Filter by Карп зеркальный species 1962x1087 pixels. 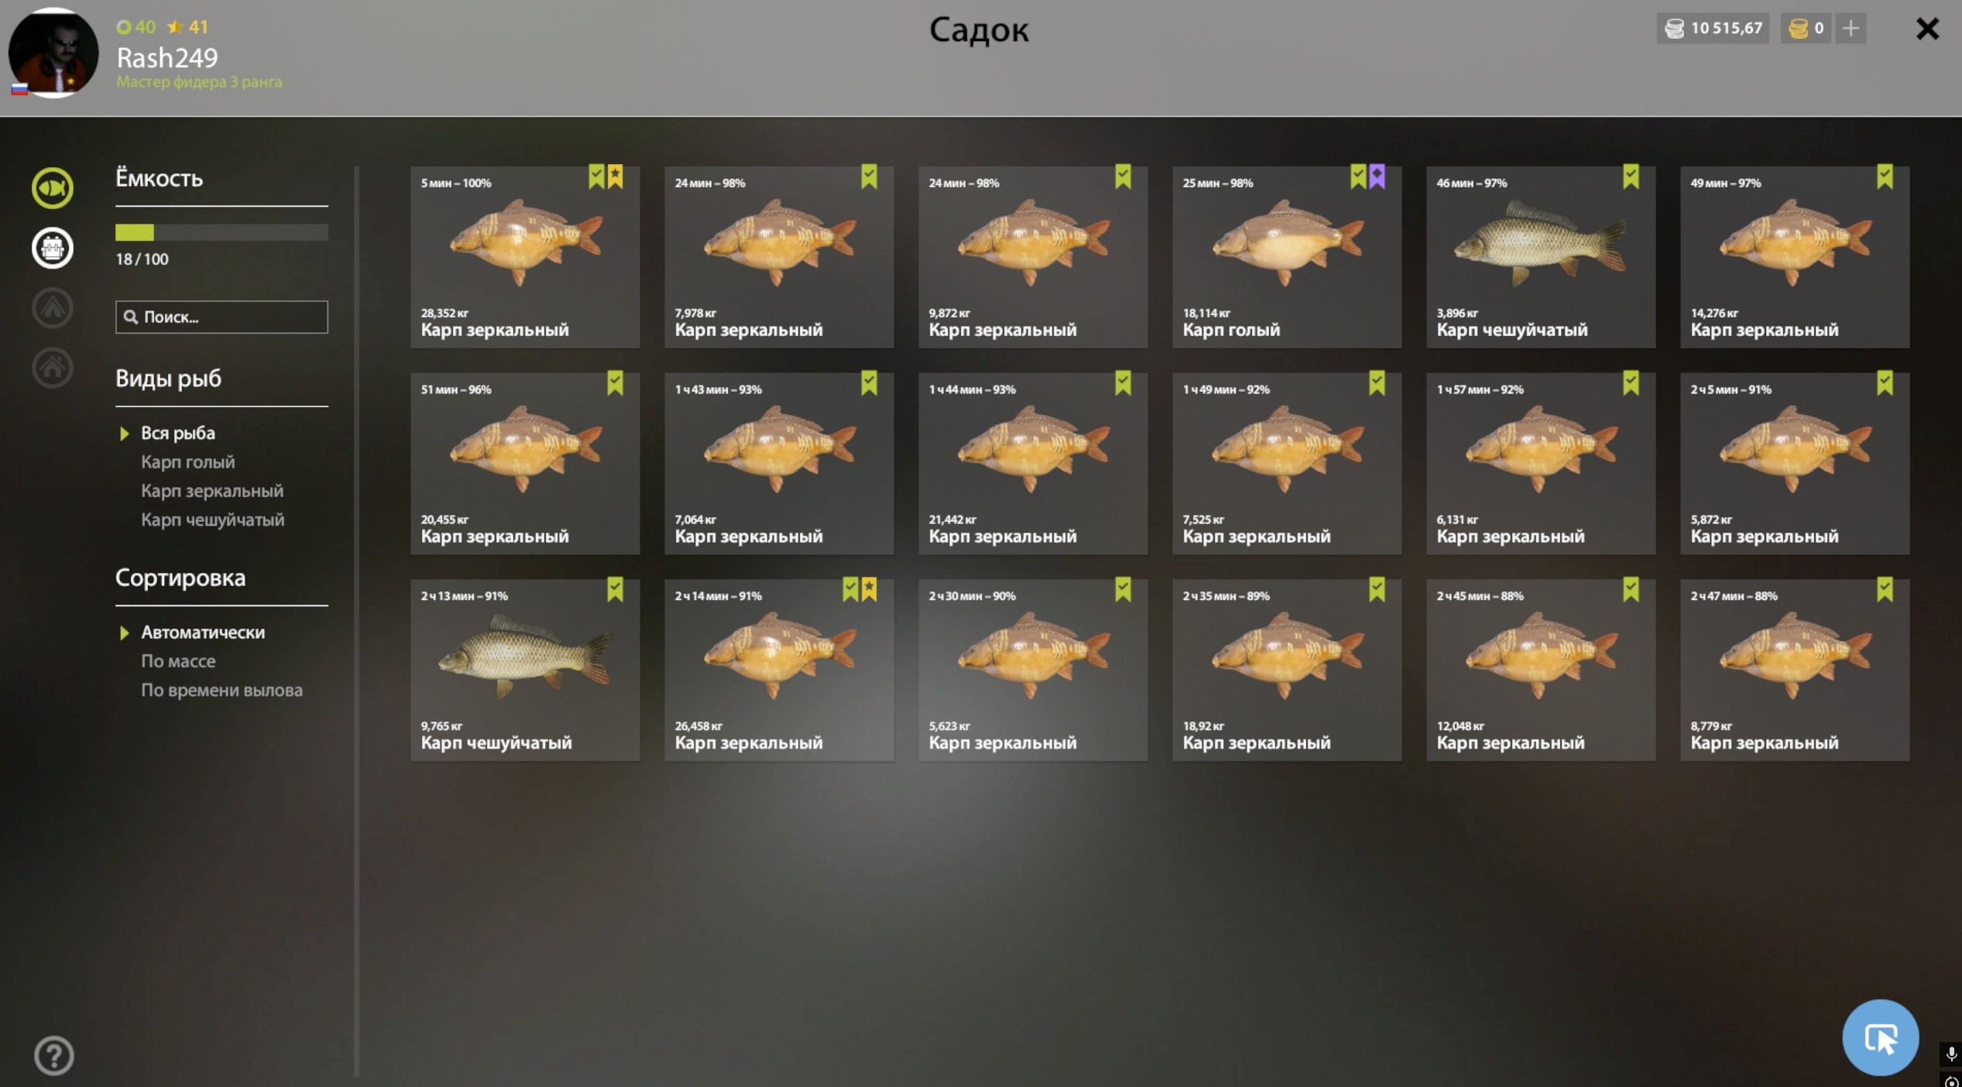pos(212,491)
